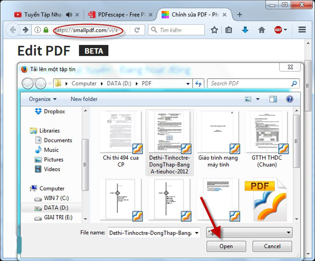Select WIN 7 (C:) drive
The height and width of the screenshot is (261, 315).
point(52,198)
